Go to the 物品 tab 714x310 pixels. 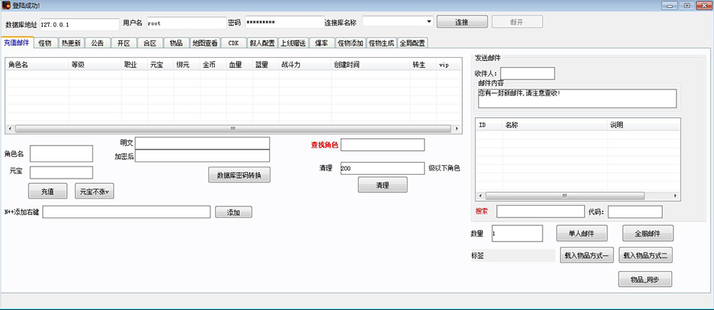click(x=176, y=44)
